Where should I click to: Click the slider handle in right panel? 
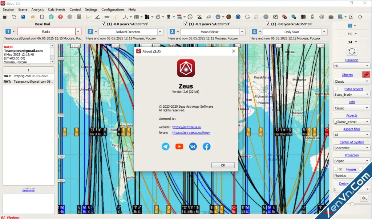click(352, 204)
